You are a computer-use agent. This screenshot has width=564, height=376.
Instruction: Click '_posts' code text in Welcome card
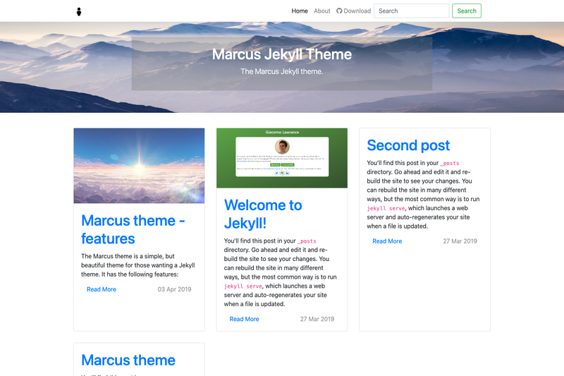307,241
